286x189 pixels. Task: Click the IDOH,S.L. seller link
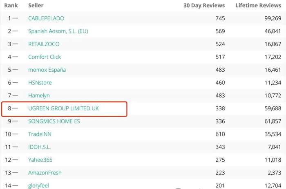tap(40, 147)
